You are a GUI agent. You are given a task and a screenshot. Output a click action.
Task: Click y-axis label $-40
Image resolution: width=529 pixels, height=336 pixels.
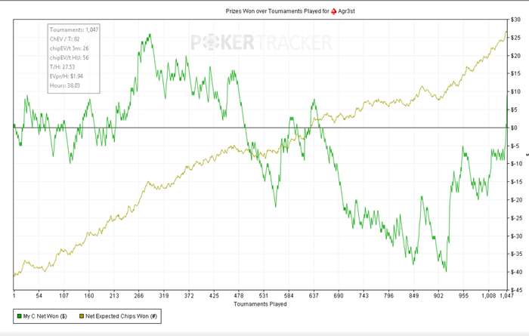516,272
